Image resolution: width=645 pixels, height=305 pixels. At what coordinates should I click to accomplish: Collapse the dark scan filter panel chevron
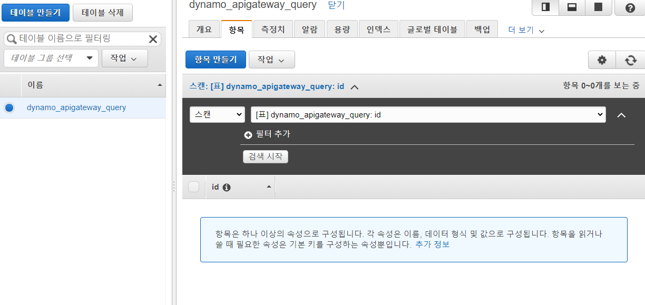pyautogui.click(x=621, y=115)
